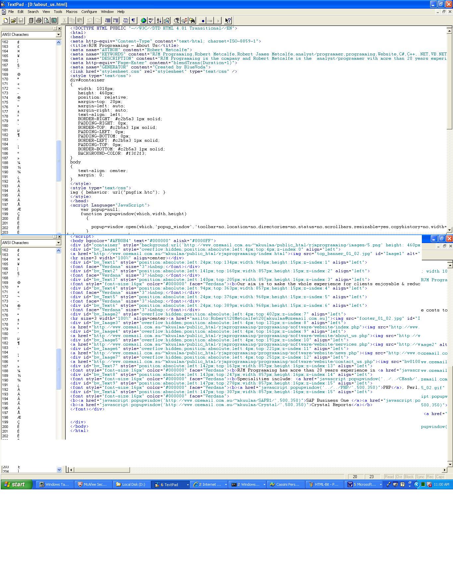
Task: Open the Window menu
Action: [x=107, y=12]
